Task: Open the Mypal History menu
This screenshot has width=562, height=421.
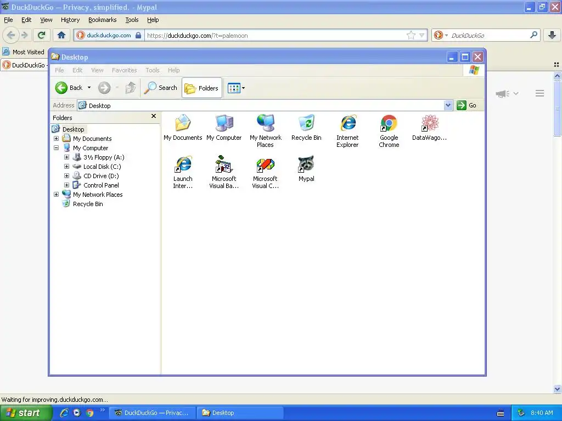Action: (x=70, y=20)
